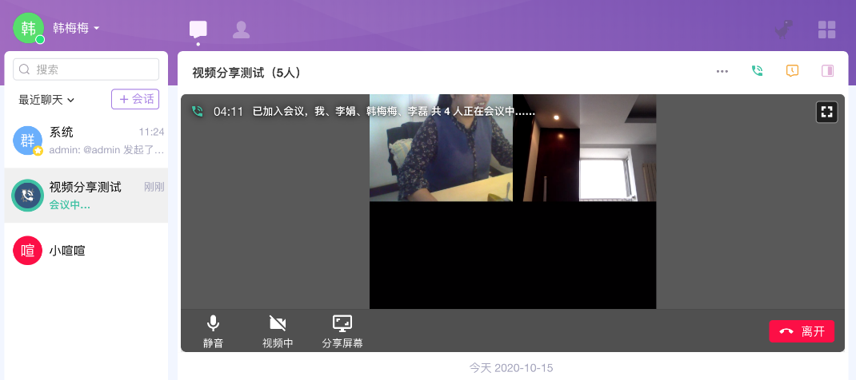856x380 pixels.
Task: Click the green phone call icon in the chat header
Action: (757, 71)
